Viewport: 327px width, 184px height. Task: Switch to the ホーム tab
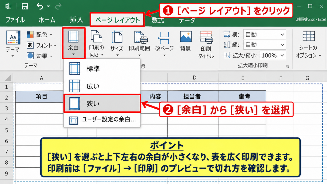pos(47,20)
